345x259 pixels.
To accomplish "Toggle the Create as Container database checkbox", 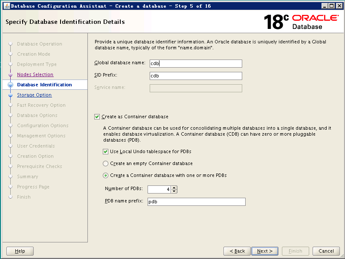I will click(97, 117).
